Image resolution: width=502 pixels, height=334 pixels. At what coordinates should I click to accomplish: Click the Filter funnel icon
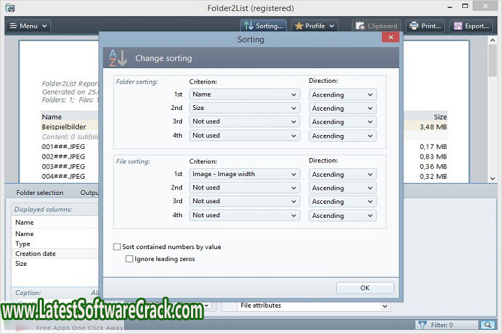[423, 325]
